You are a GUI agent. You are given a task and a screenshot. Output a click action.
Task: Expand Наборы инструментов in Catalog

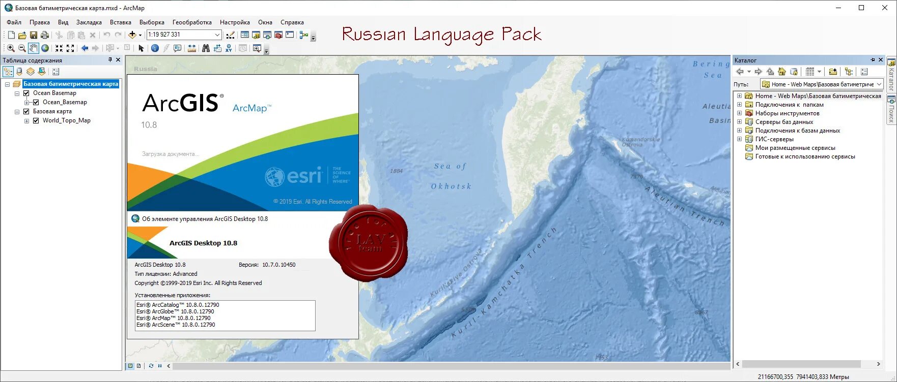(739, 113)
